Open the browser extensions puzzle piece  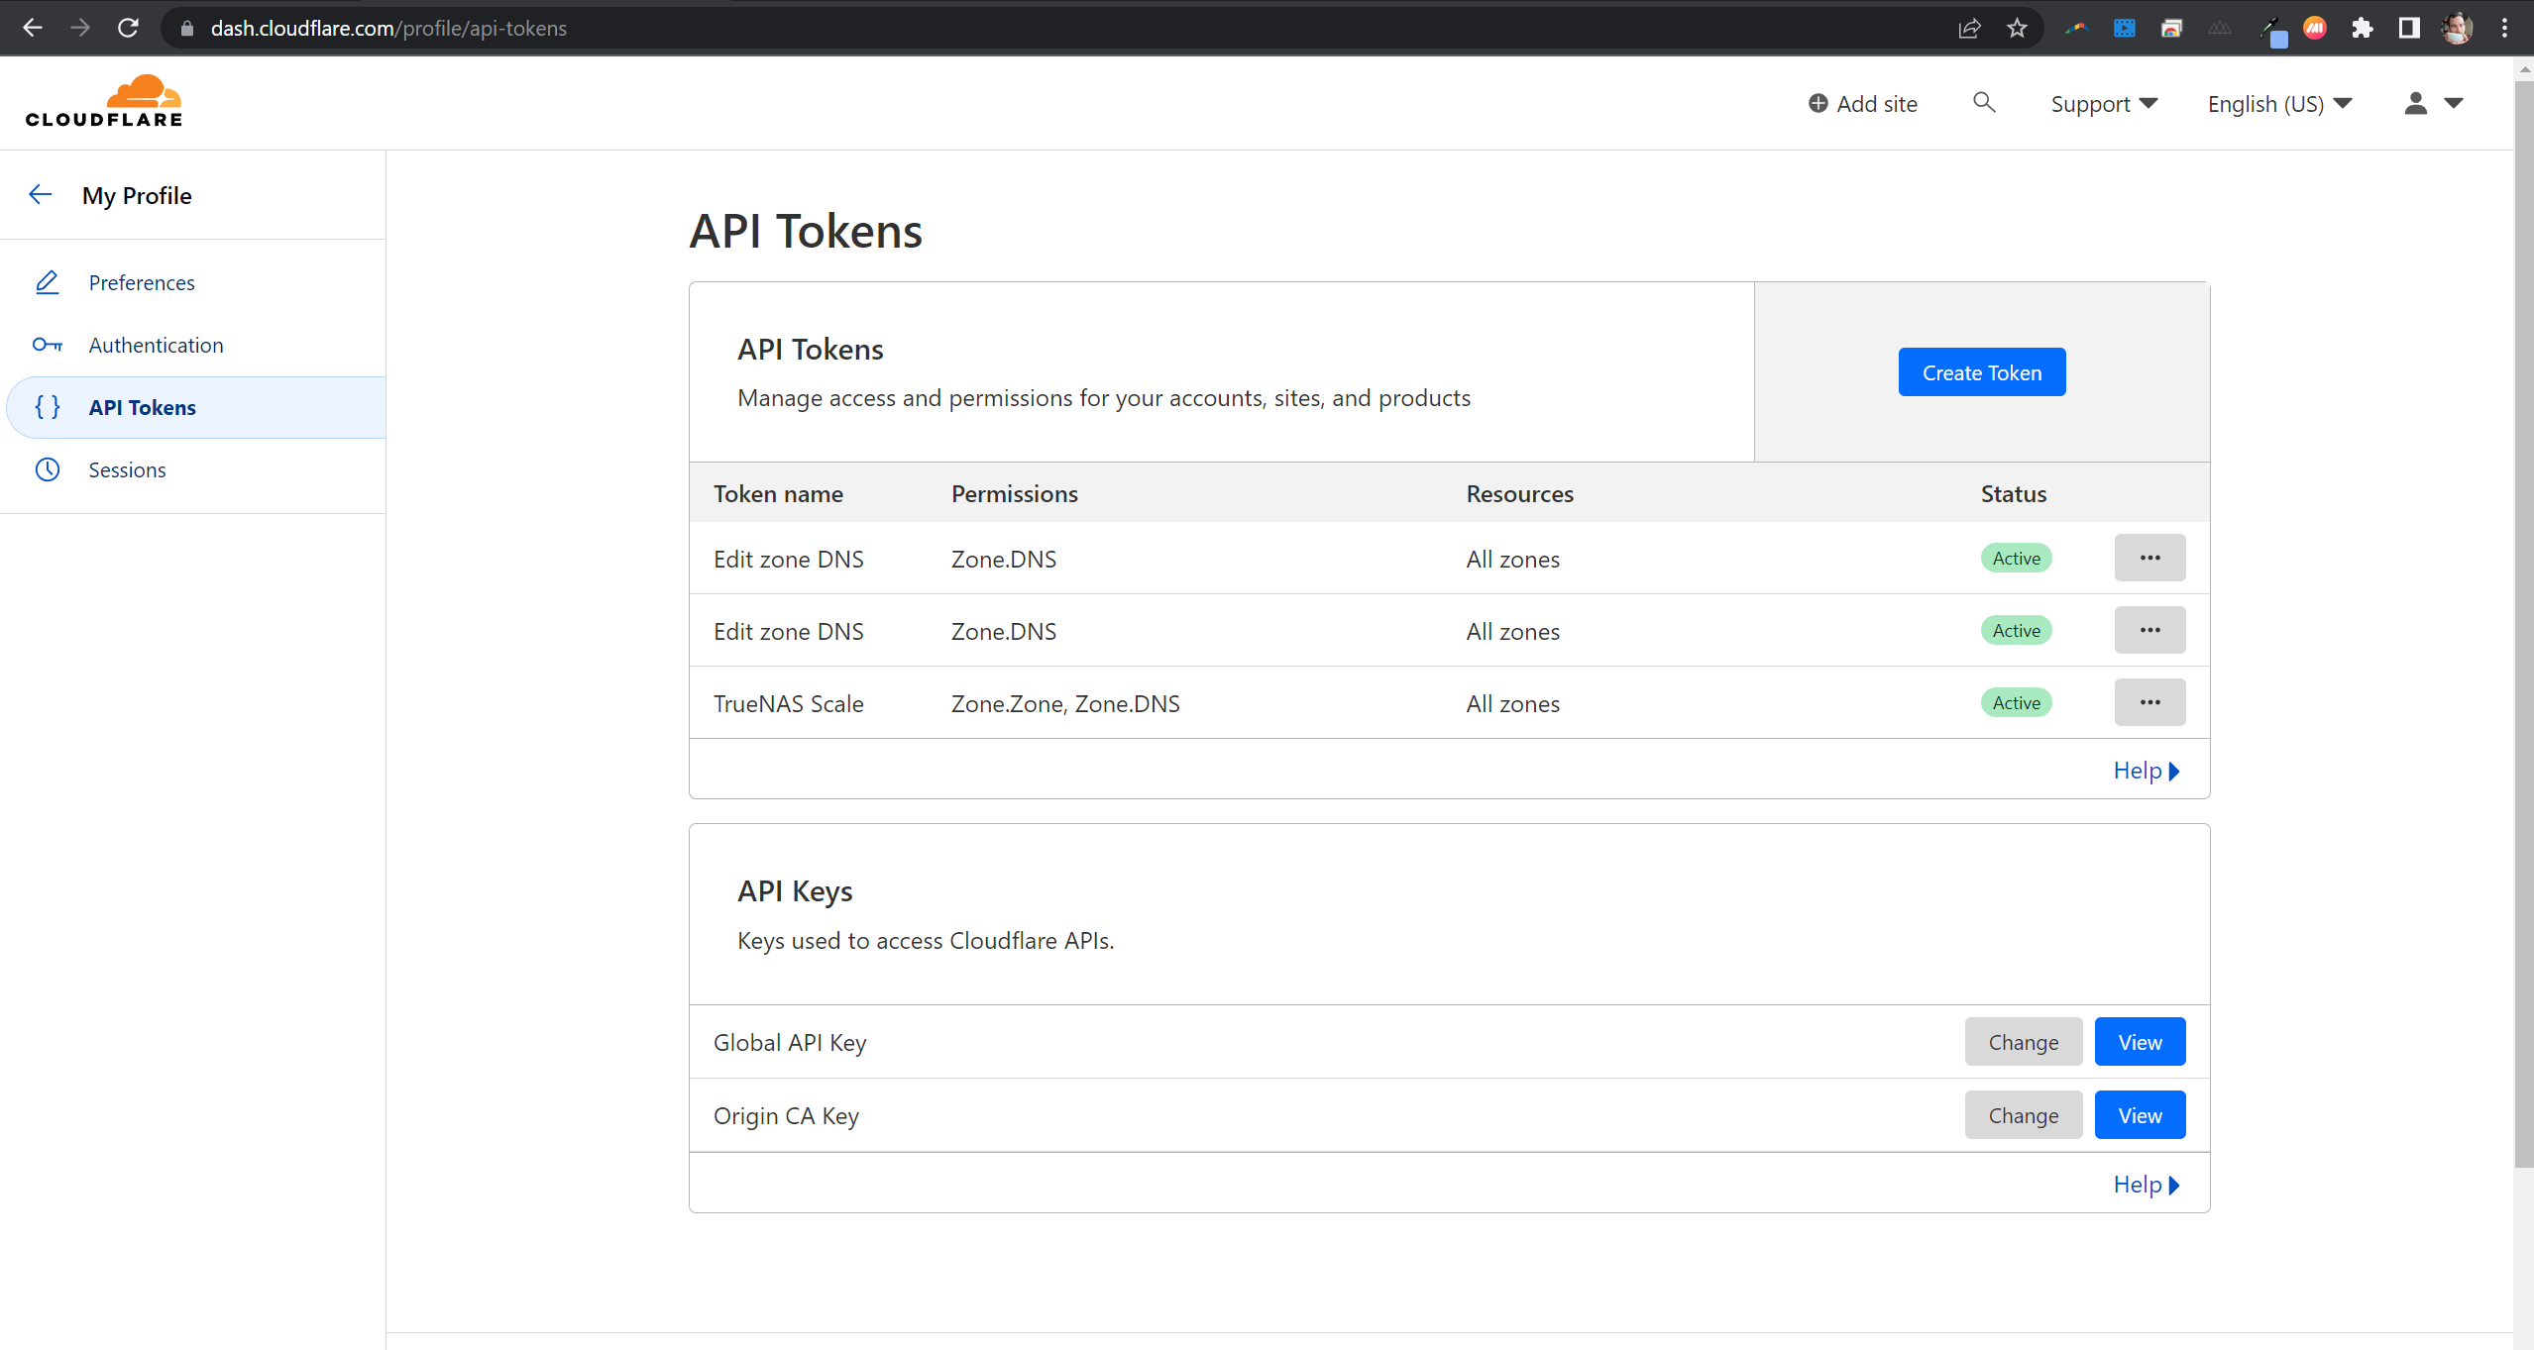(2363, 28)
